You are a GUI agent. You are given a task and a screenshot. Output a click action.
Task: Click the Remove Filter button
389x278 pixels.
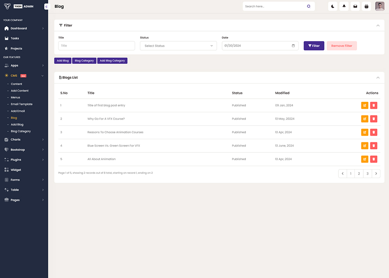[342, 45]
